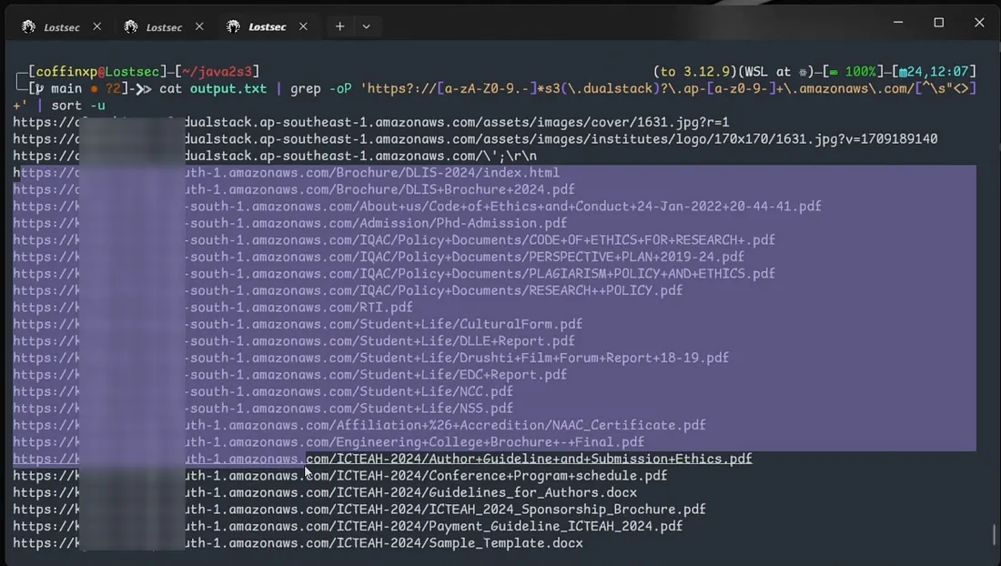
Task: Open the RESEARCH++POLICY.pdf link
Action: [348, 291]
